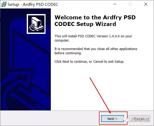
Task: Click the "Setup - Ardfry PSD CODEC" title text
Action: click(x=33, y=4)
